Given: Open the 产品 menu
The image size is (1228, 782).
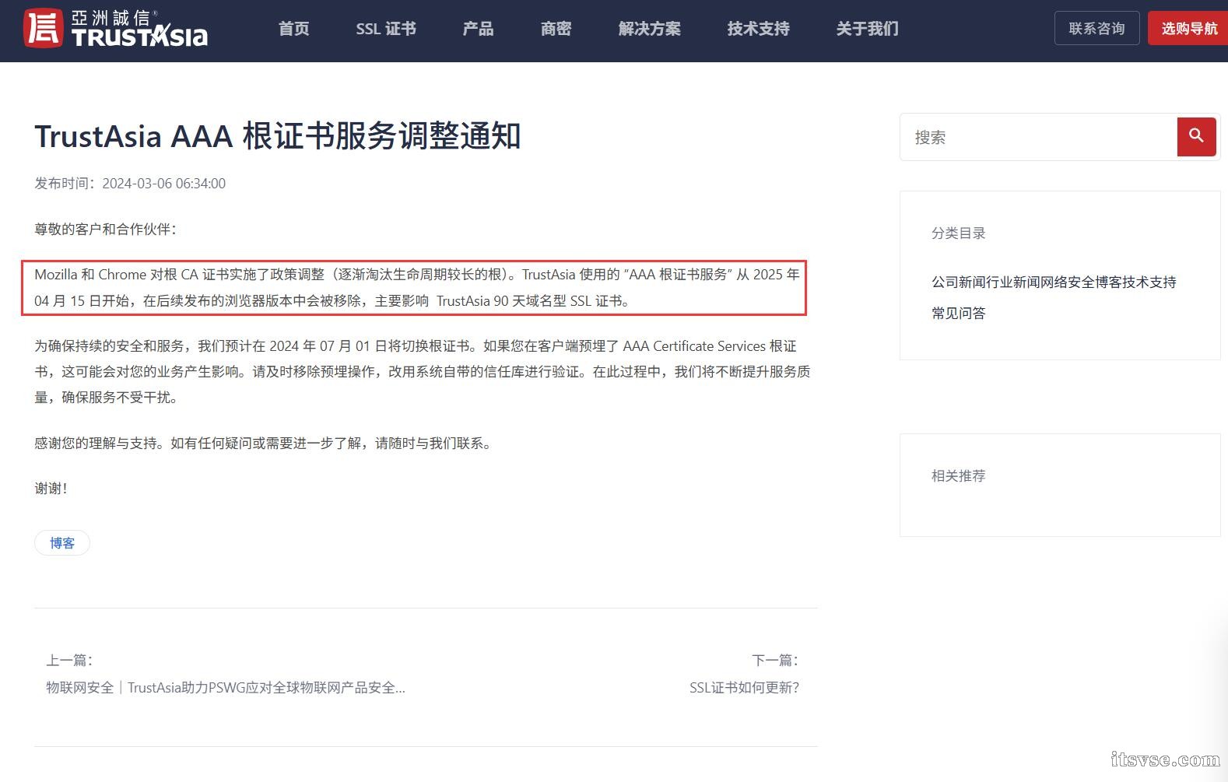Looking at the screenshot, I should pos(478,29).
